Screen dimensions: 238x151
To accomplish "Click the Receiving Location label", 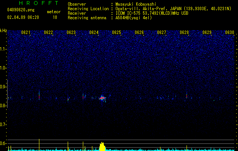I will click(x=88, y=9).
